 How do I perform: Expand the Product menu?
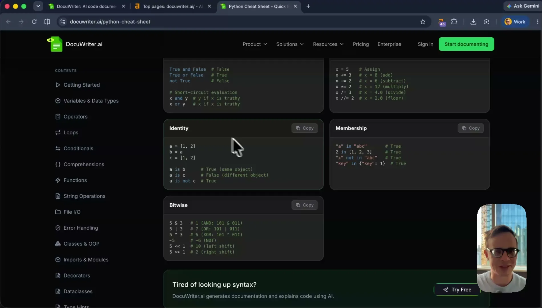(x=255, y=44)
